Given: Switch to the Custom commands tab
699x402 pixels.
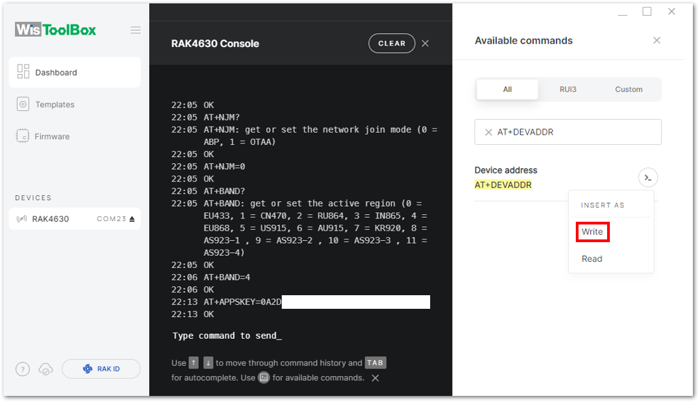Looking at the screenshot, I should 629,89.
